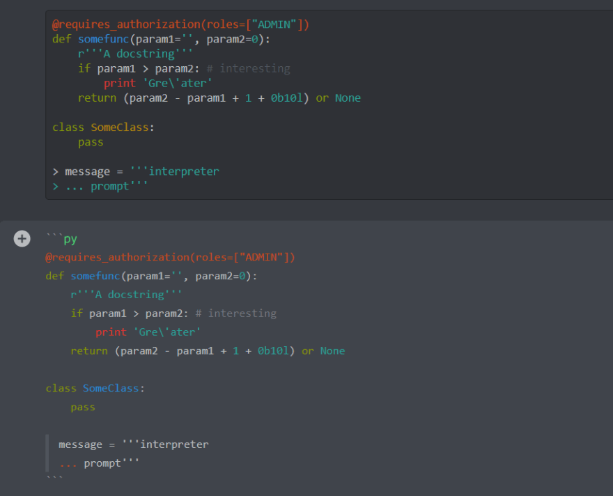The width and height of the screenshot is (613, 496).
Task: Click '# interesting' comment in message input
Action: pos(235,313)
